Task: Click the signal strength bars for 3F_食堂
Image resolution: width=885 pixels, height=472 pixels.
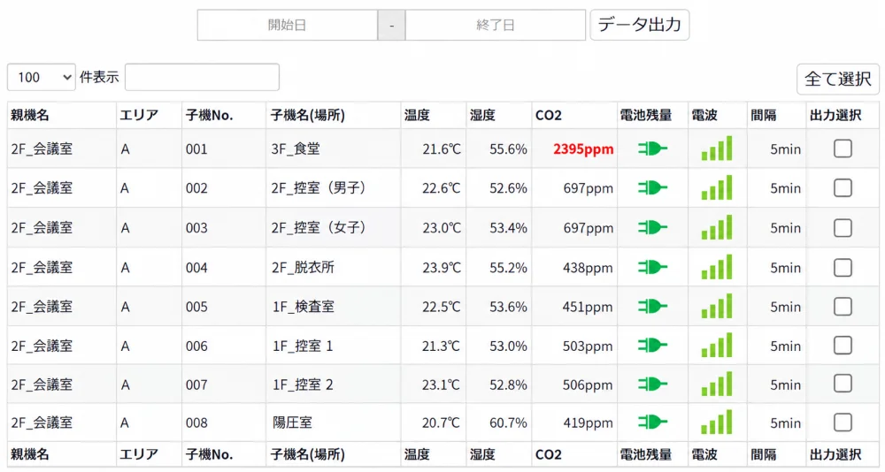Action: pos(717,148)
